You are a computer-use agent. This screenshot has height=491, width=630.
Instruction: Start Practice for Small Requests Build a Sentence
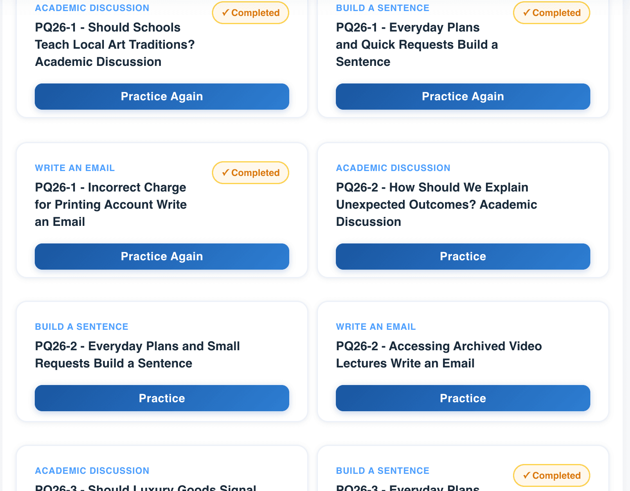click(x=162, y=398)
